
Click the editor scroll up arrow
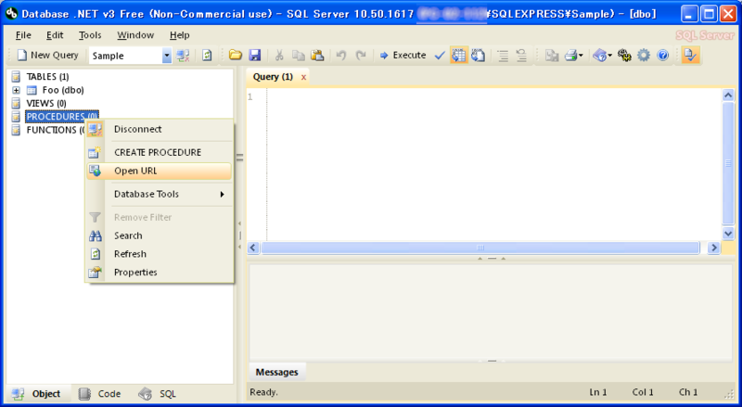tap(728, 95)
